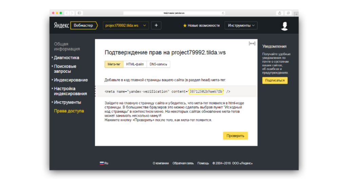Image resolution: width=339 pixels, height=179 pixels.
Task: Switch to the DNS-запись tab
Action: click(158, 64)
